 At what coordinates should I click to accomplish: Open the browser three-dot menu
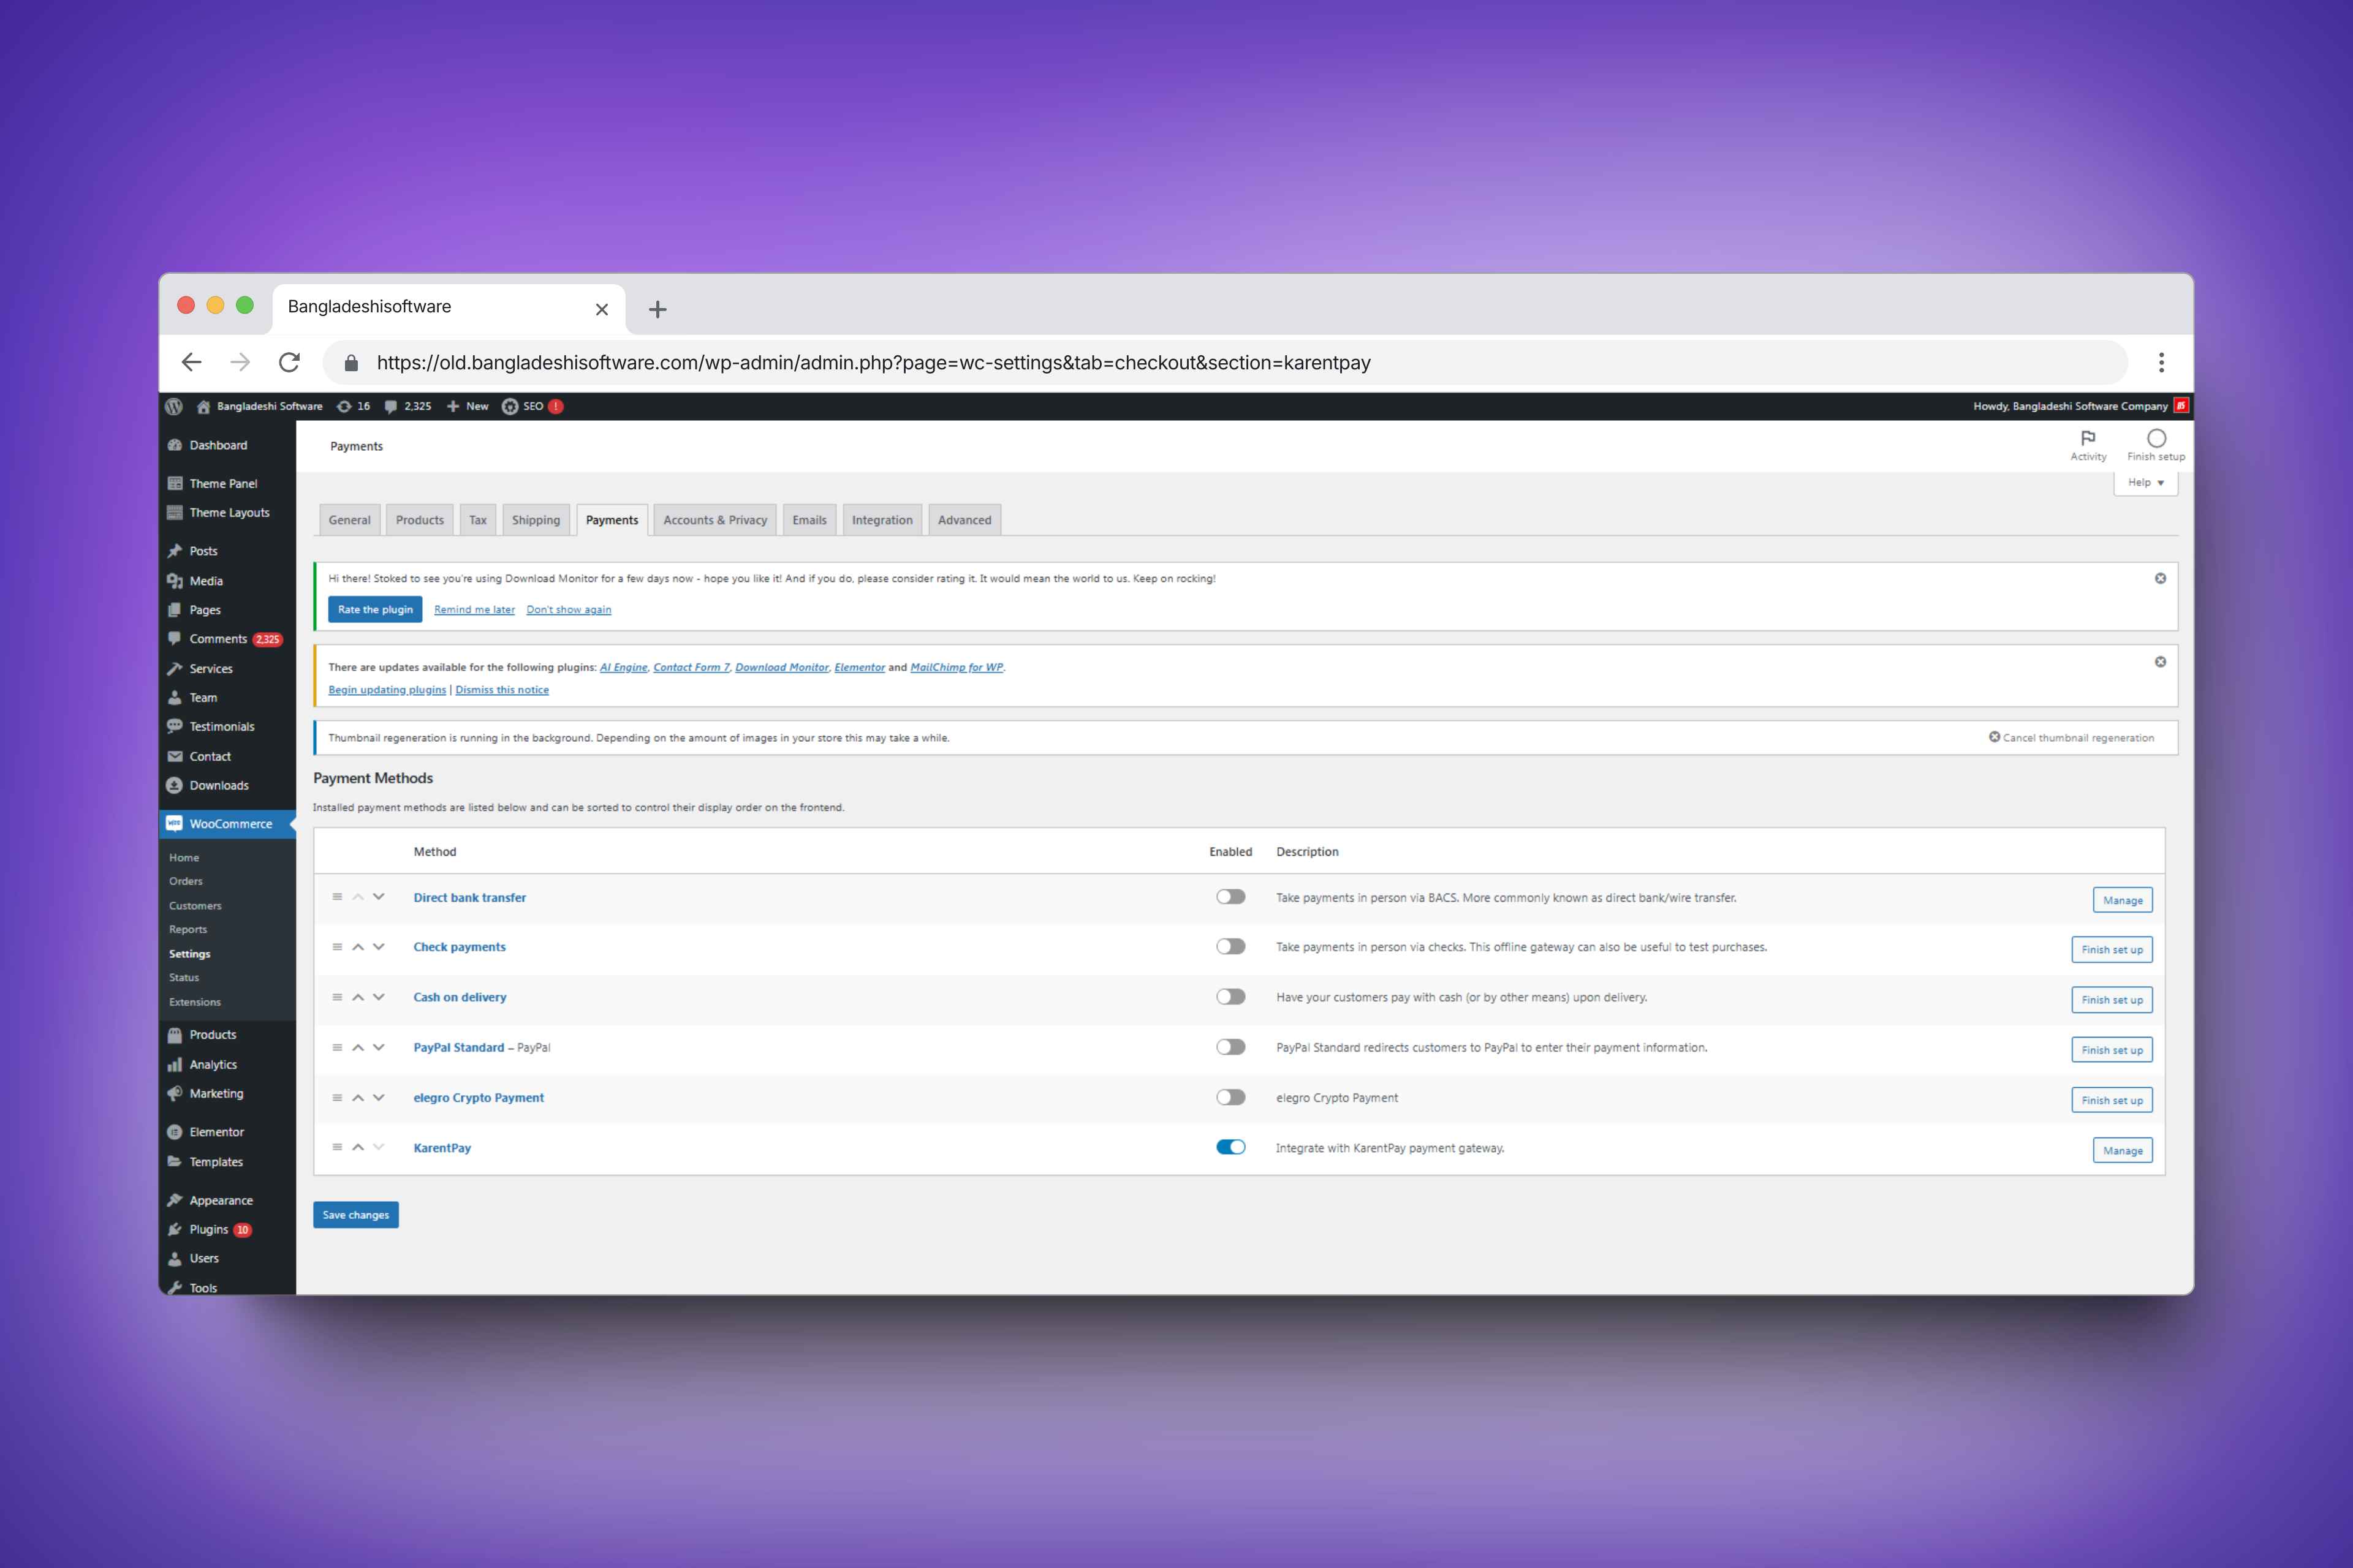click(x=2161, y=362)
